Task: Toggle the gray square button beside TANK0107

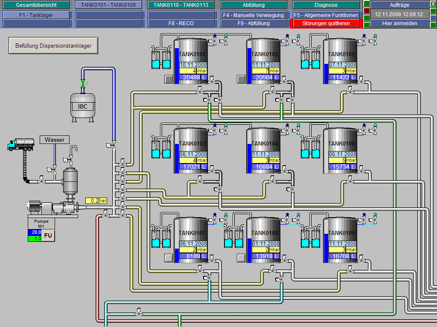Action: point(169,258)
